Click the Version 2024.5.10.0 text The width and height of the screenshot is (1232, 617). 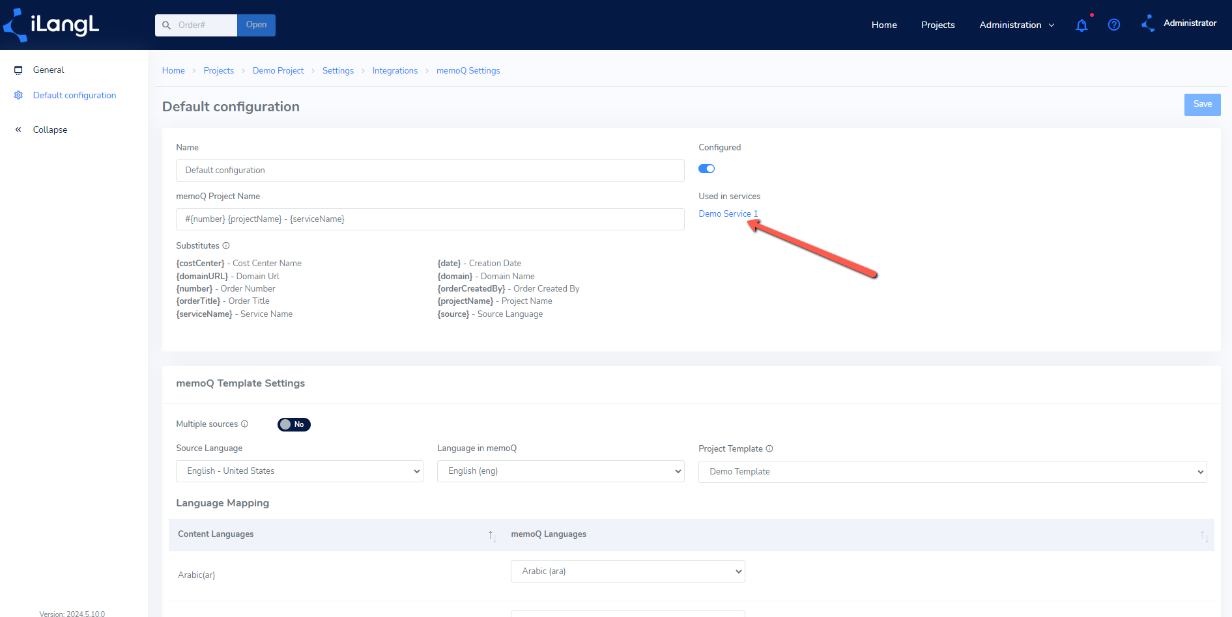[72, 613]
